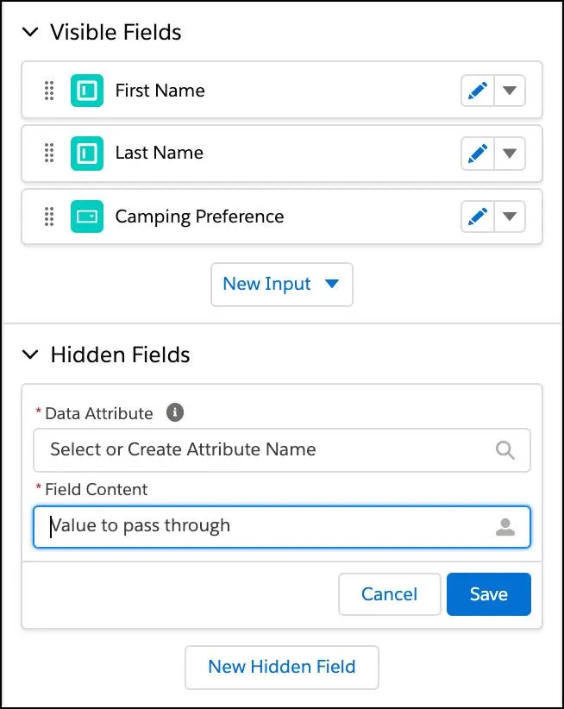The image size is (564, 709).
Task: Collapse the Visible Fields section
Action: (x=31, y=33)
